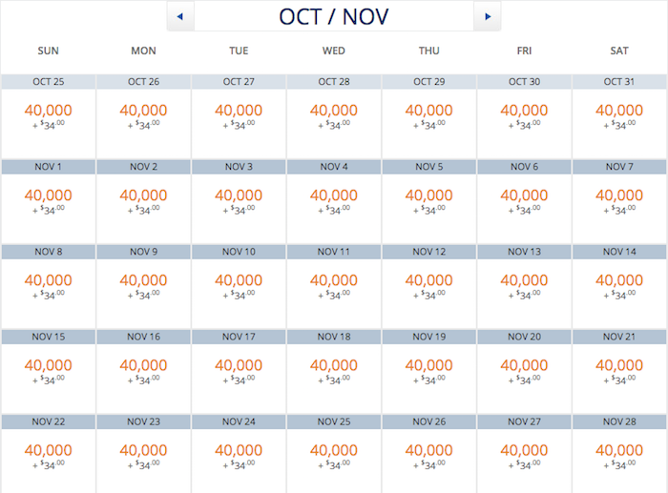The height and width of the screenshot is (493, 668).
Task: Click Nov 18 40,000 miles fare
Action: point(334,372)
